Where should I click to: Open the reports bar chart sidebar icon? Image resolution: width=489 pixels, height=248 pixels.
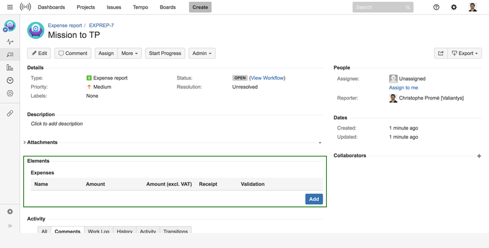[10, 67]
